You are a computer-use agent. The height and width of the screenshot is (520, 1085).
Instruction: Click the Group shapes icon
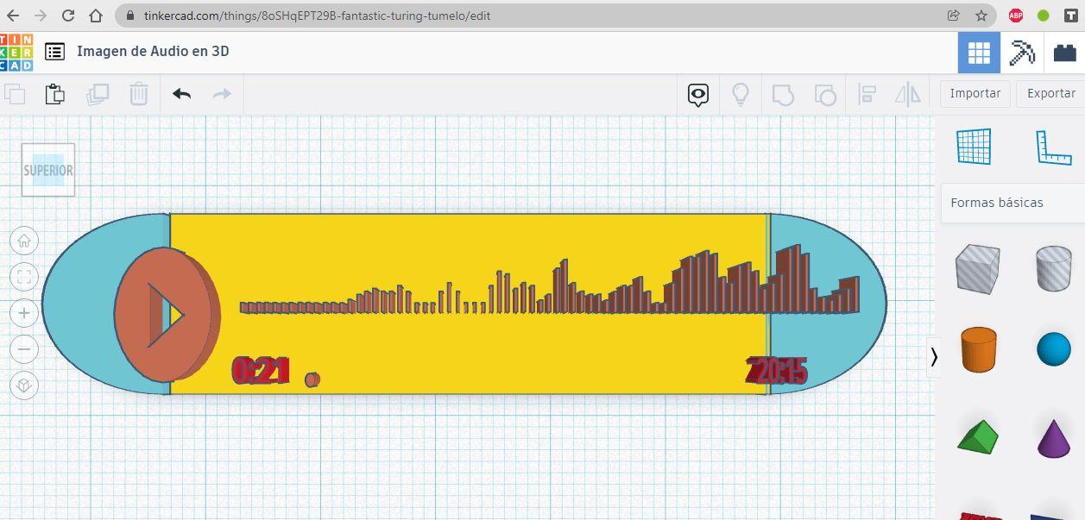(782, 94)
